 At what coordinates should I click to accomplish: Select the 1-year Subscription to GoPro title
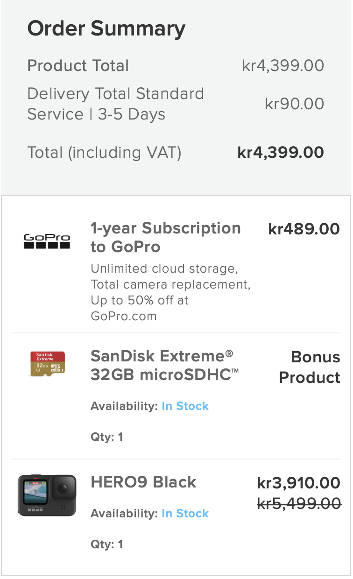point(166,237)
